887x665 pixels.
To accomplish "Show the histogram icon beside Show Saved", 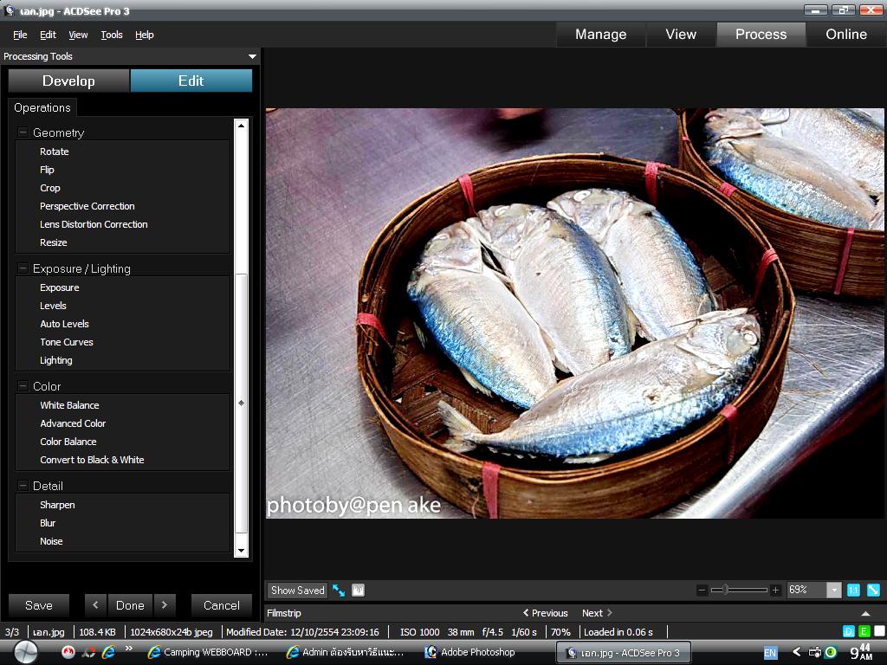I will [x=358, y=591].
